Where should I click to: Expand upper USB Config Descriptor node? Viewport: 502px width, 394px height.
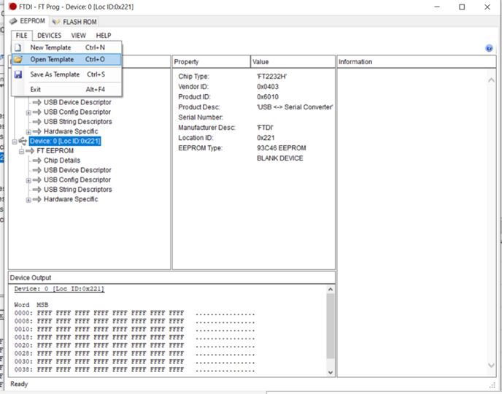tap(28, 112)
